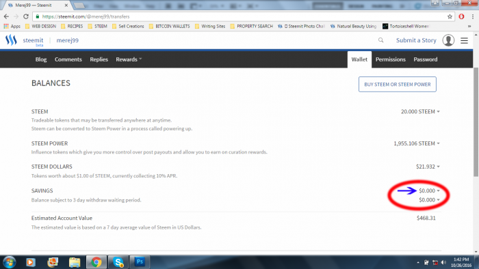Go to the Replies tab
The width and height of the screenshot is (479, 269).
click(x=99, y=59)
